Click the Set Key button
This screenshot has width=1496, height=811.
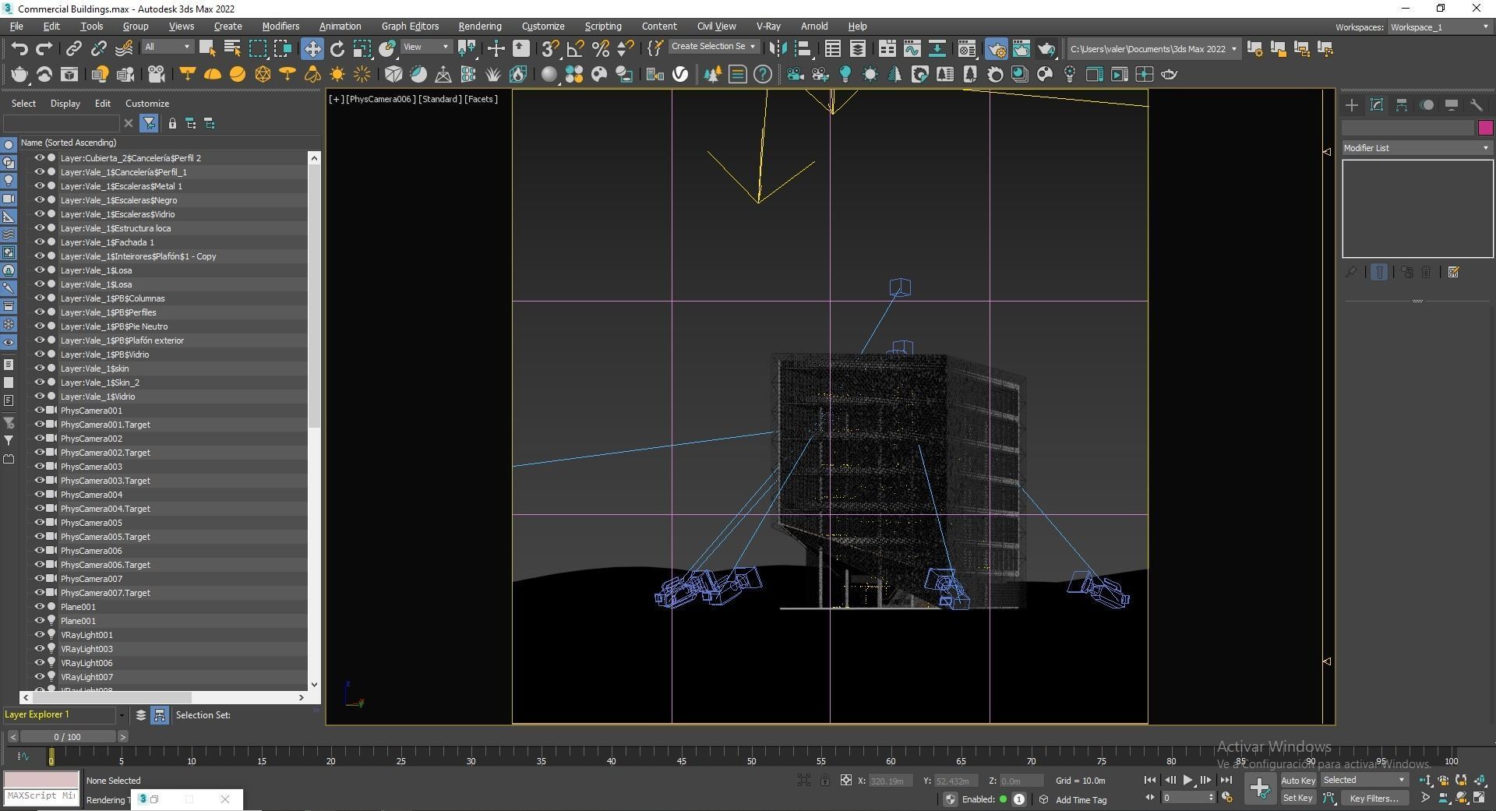pyautogui.click(x=1297, y=799)
